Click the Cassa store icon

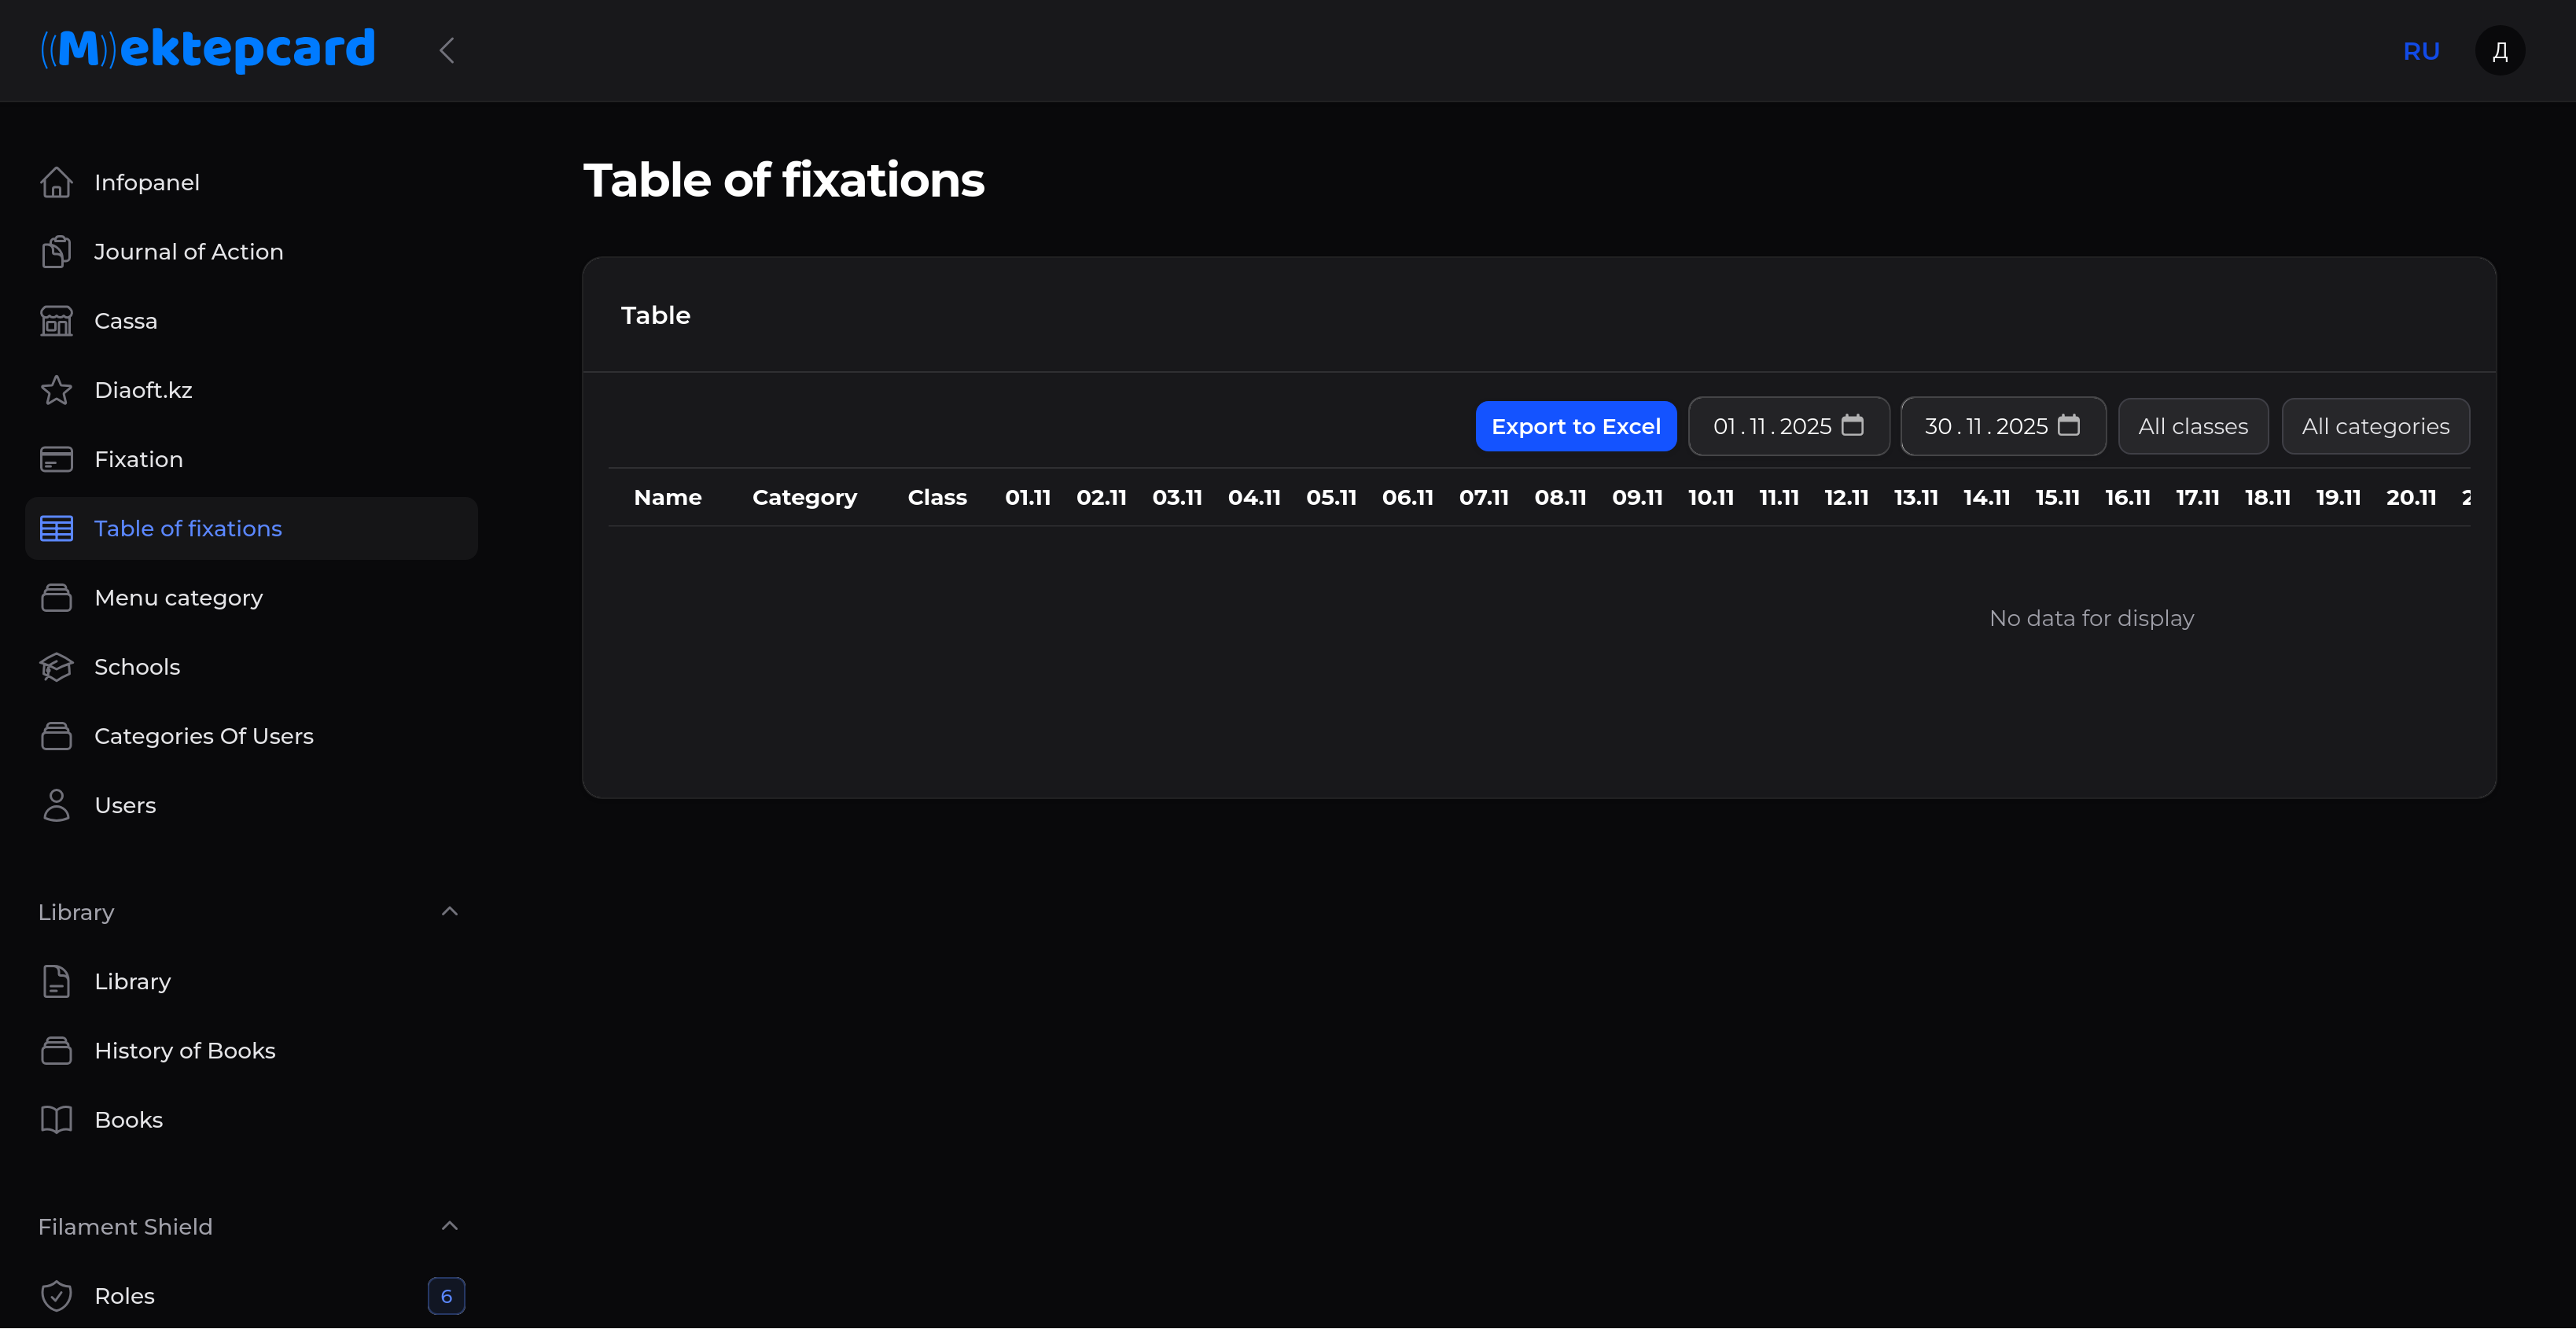56,321
